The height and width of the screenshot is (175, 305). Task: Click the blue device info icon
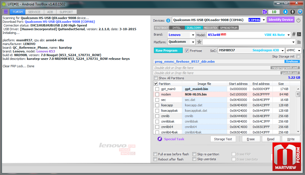pos(168,20)
